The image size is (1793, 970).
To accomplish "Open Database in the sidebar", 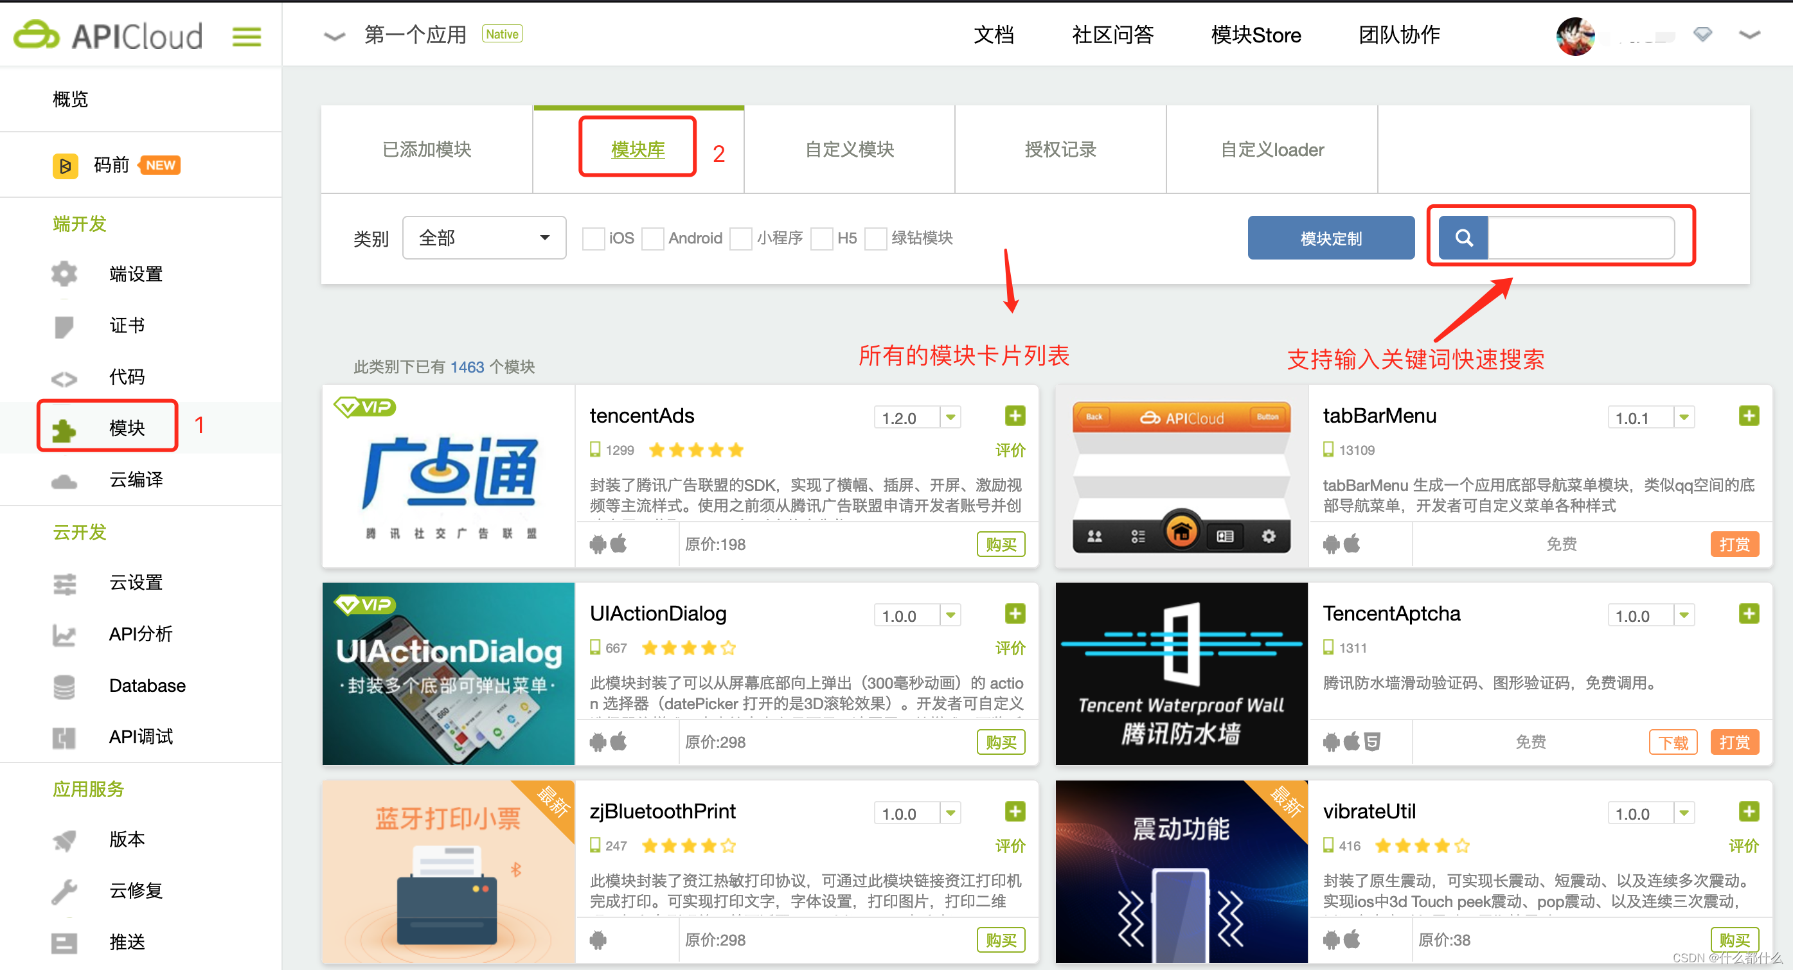I will point(147,685).
